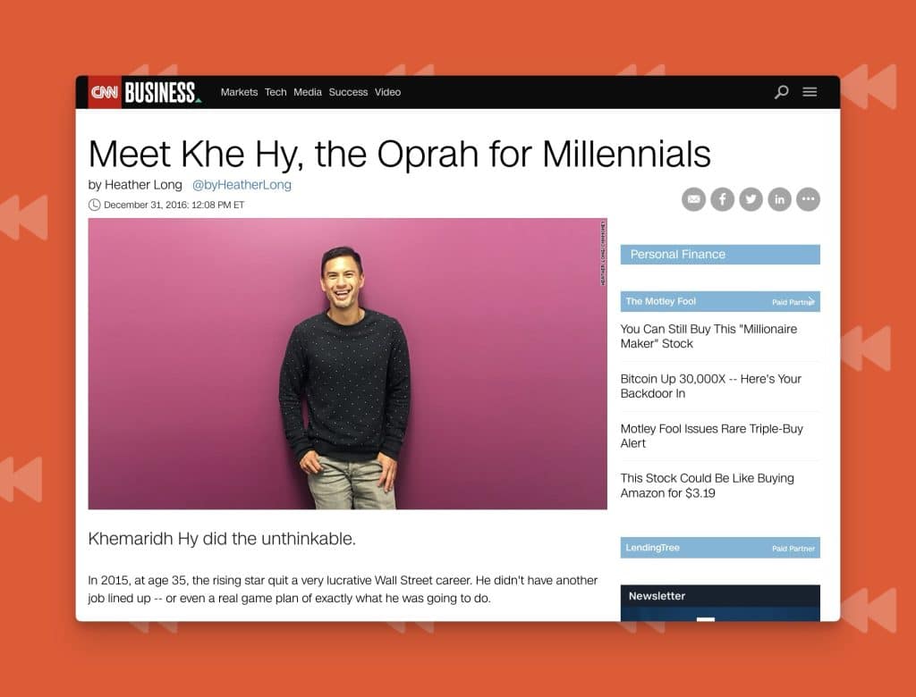Viewport: 916px width, 697px height.
Task: Go to the Success section
Action: click(x=348, y=92)
